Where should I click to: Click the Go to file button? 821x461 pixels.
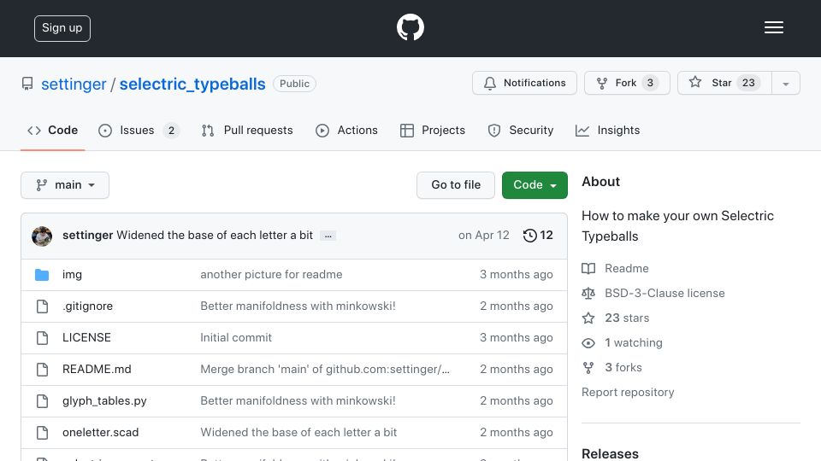(x=456, y=185)
